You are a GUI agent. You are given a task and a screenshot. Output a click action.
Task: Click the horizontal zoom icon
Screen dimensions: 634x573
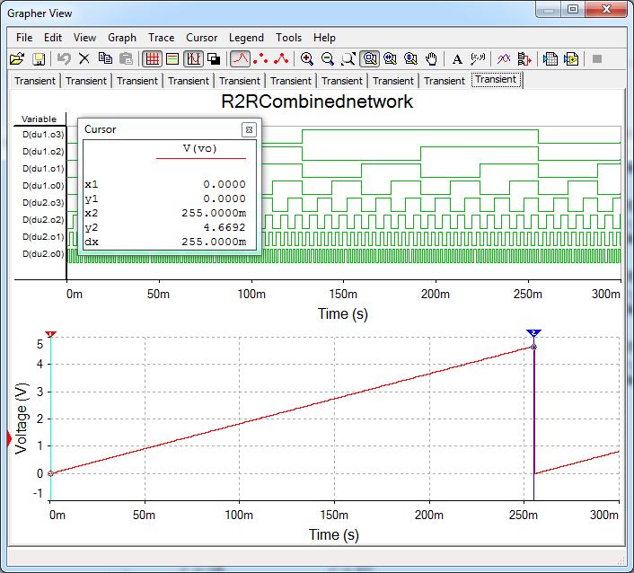[x=390, y=59]
